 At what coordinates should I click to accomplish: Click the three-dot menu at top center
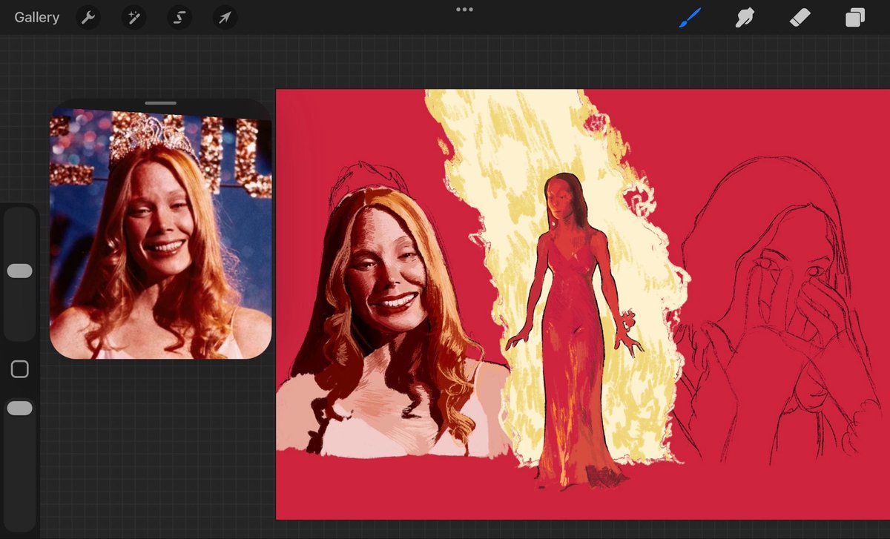(x=465, y=10)
